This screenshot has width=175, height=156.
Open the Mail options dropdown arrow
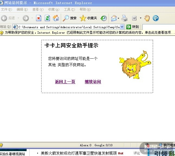(x=118, y=18)
